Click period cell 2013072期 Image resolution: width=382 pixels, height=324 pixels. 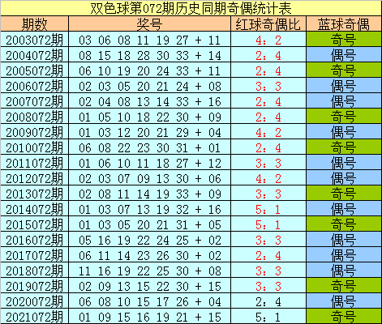[34, 194]
